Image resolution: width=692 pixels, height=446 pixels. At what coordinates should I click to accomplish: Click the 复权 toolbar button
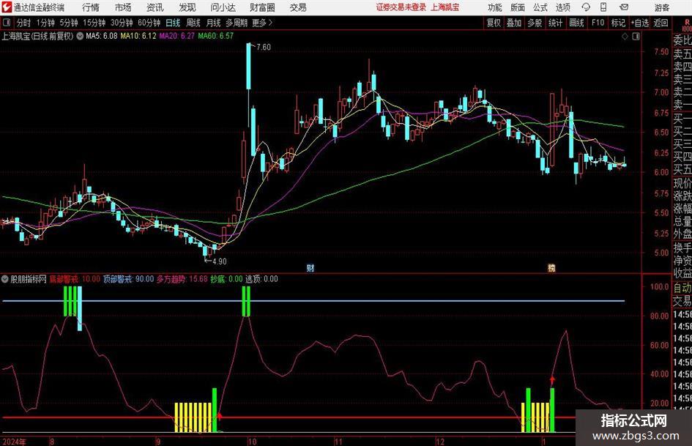tap(494, 23)
